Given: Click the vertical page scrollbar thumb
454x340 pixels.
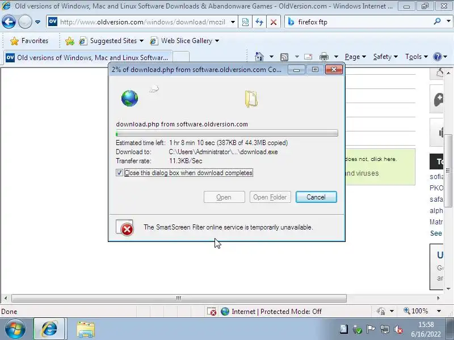Looking at the screenshot, I should 448,171.
